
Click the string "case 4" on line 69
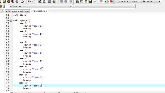click(x=37, y=61)
